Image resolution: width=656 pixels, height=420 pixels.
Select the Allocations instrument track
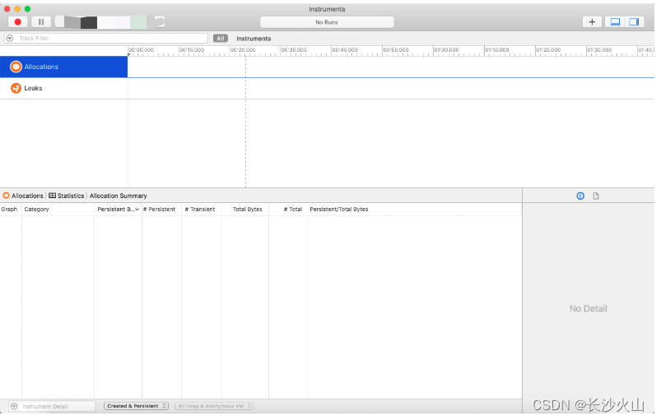(63, 67)
